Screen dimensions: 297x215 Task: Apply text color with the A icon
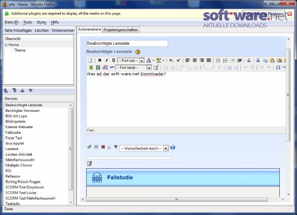(x=149, y=60)
